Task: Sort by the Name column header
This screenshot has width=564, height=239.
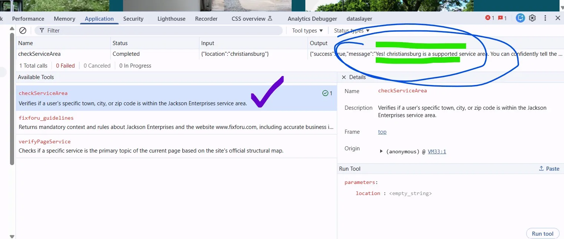Action: pyautogui.click(x=63, y=43)
